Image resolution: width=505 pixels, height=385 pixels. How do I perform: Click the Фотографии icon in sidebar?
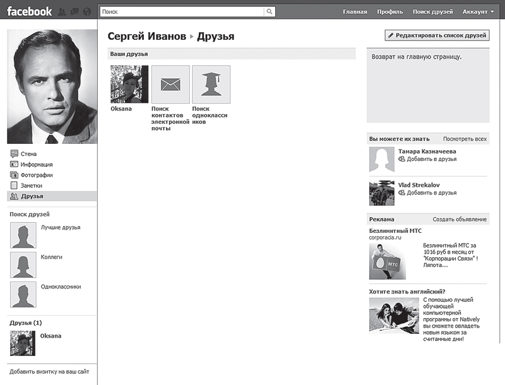14,175
